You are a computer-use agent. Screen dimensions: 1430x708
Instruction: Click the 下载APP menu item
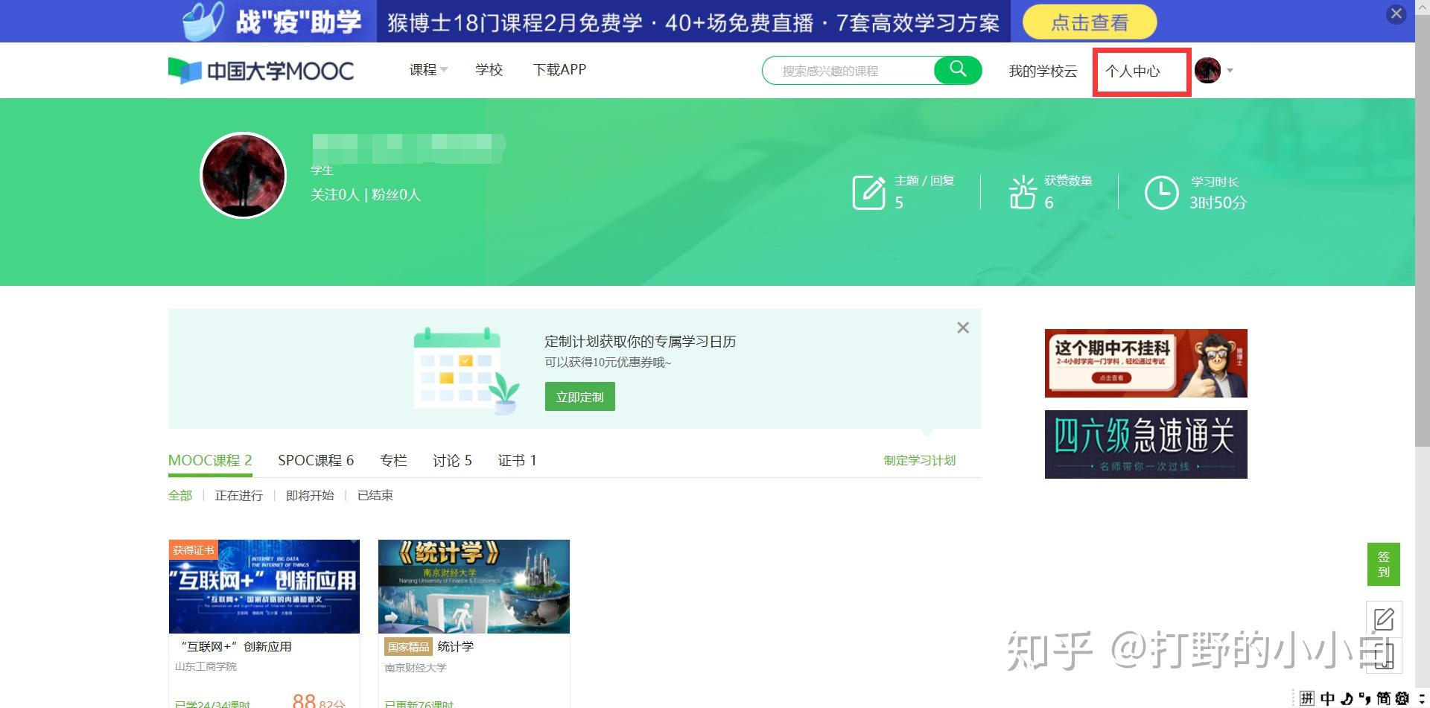(559, 70)
